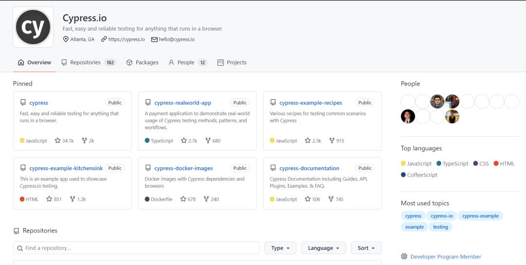Click the Developer Program Member chip icon
The image size is (526, 265).
pyautogui.click(x=404, y=257)
